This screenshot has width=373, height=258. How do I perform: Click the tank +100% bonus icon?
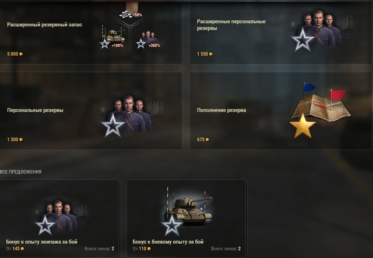pyautogui.click(x=112, y=37)
